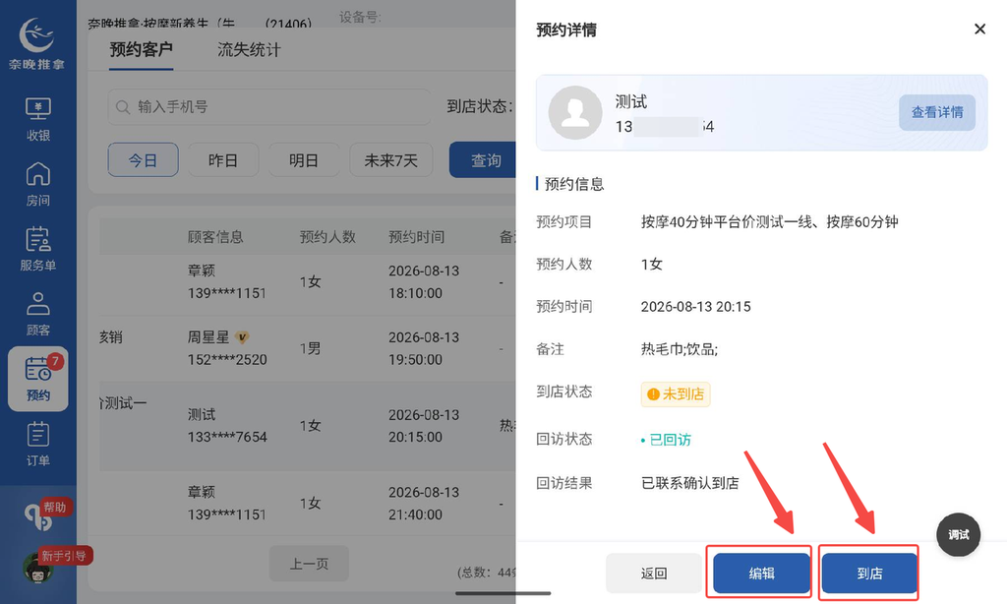This screenshot has height=604, width=1007.
Task: Select the 今日 date filter
Action: click(144, 160)
